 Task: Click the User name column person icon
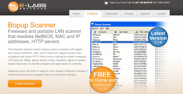(x=116, y=32)
